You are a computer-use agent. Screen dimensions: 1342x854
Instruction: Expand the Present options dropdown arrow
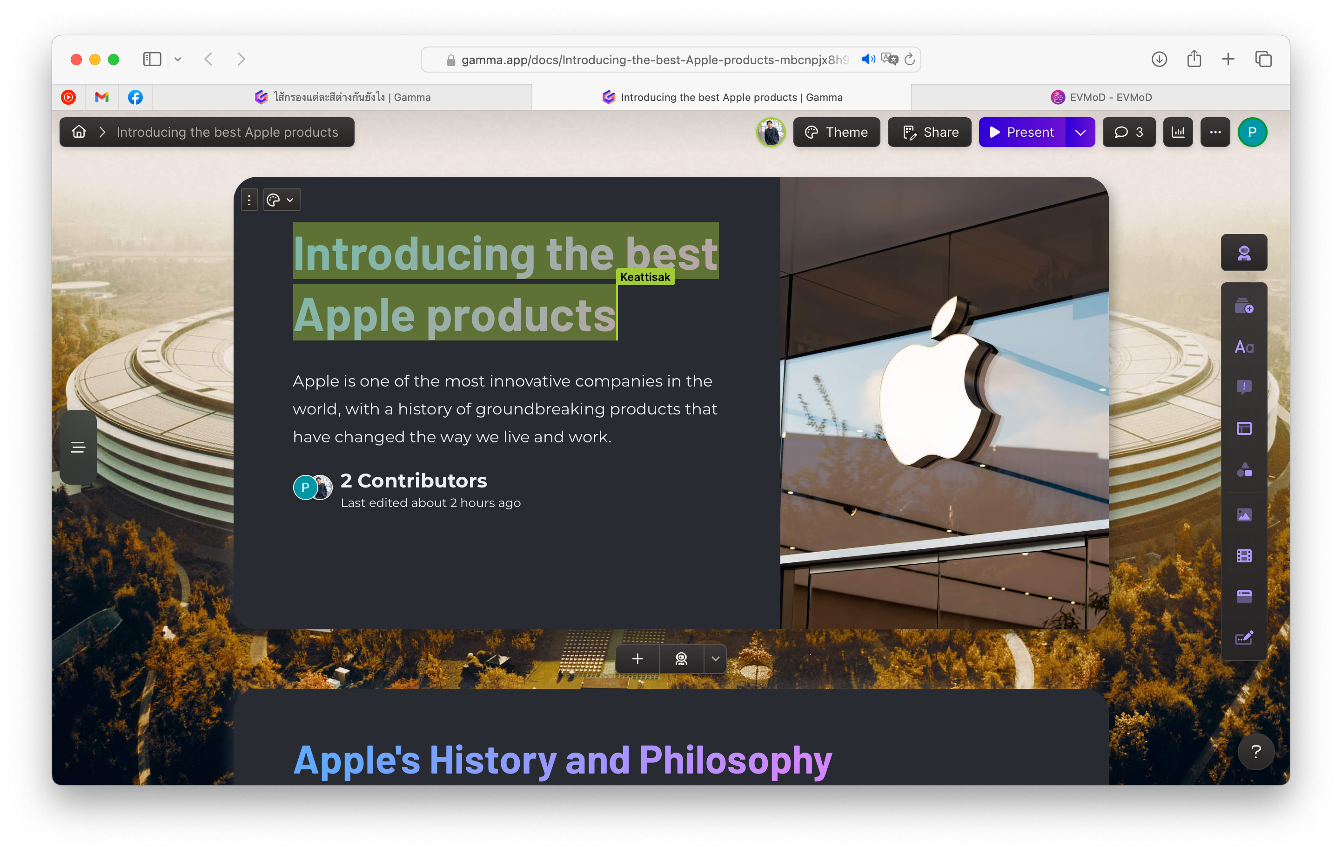point(1080,132)
